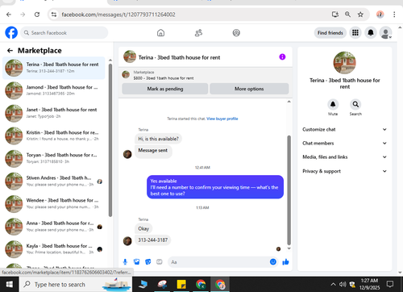This screenshot has height=292, width=403.
Task: Search in conversation icon
Action: [355, 104]
